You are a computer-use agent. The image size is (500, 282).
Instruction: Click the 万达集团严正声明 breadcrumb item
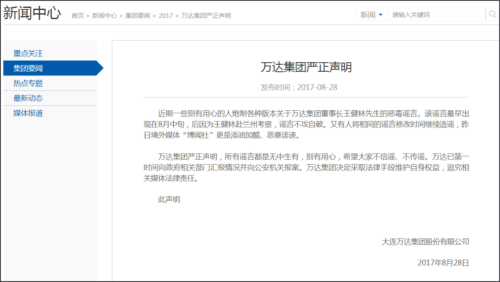206,16
